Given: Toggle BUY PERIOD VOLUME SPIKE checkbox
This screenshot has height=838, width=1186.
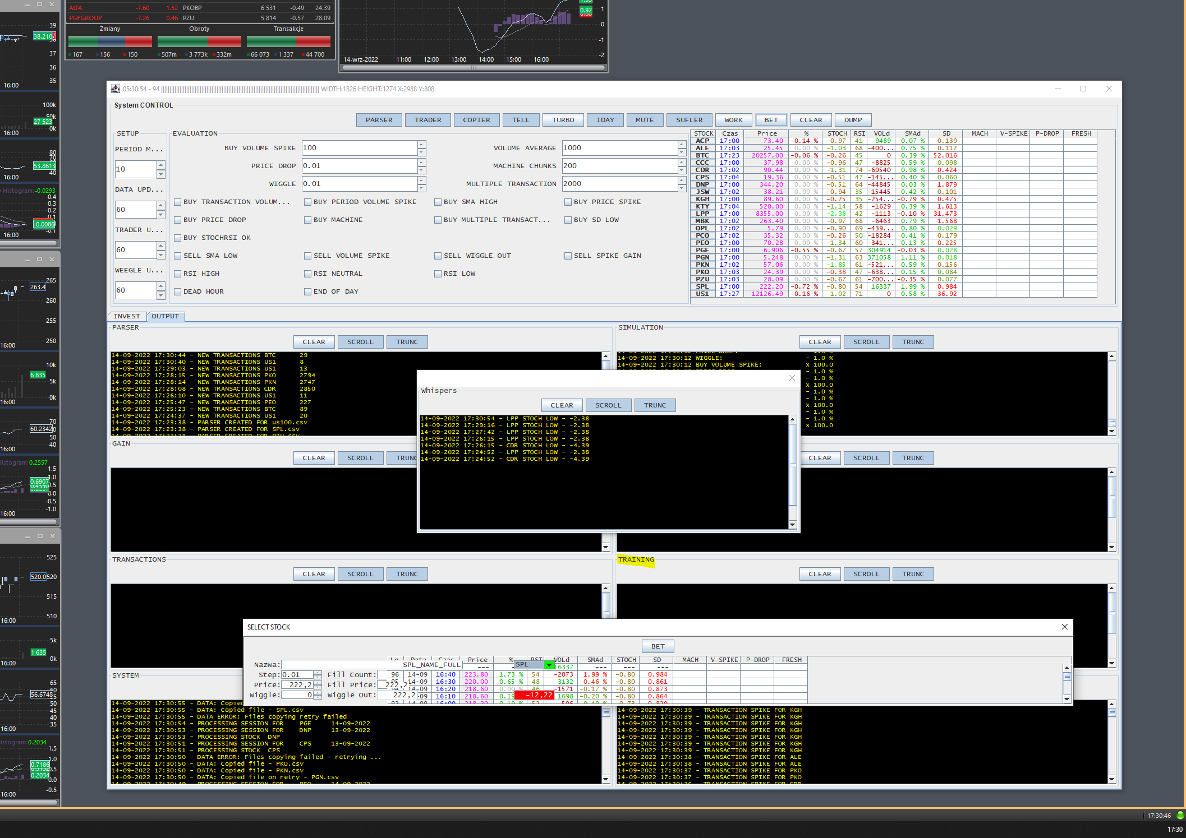Looking at the screenshot, I should pos(307,202).
